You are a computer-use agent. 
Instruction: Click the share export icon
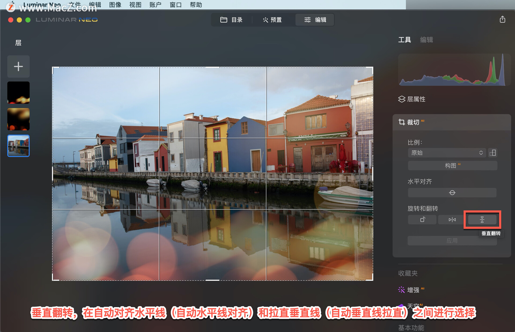coord(502,20)
